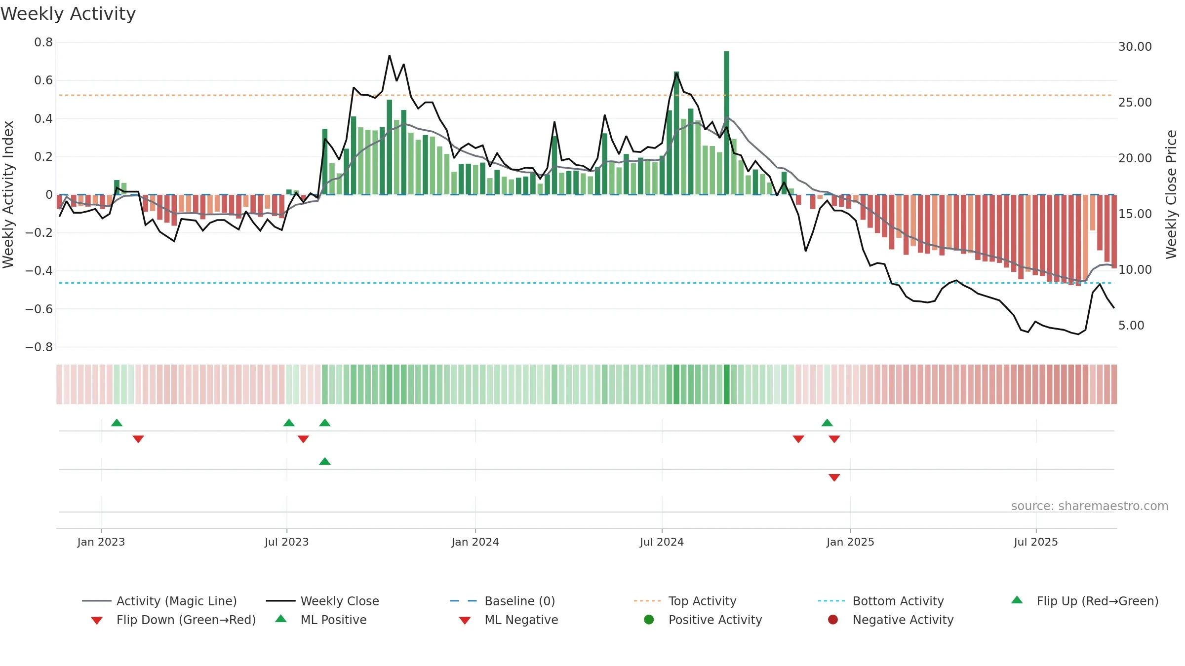
Task: Click the darkest green heat strip cell
Action: pyautogui.click(x=727, y=384)
